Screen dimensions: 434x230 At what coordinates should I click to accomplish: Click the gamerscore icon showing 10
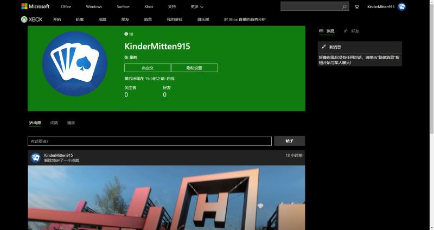pos(126,34)
